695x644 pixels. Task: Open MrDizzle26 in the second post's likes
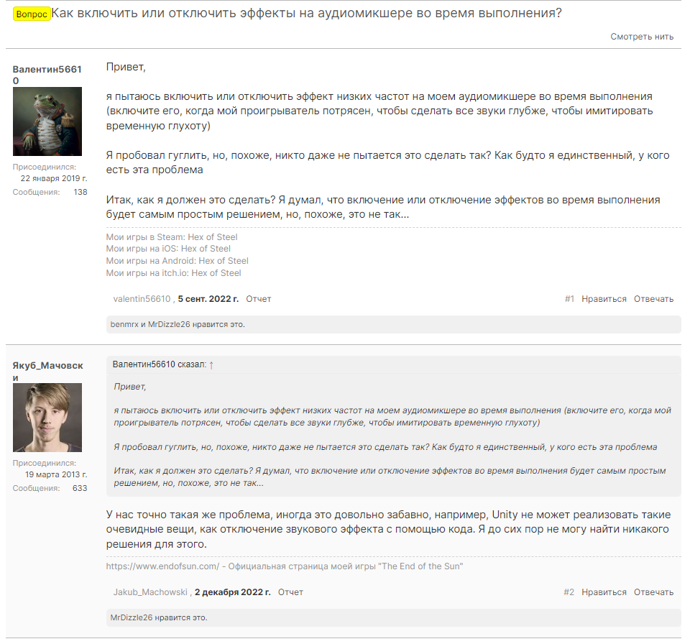pos(132,618)
